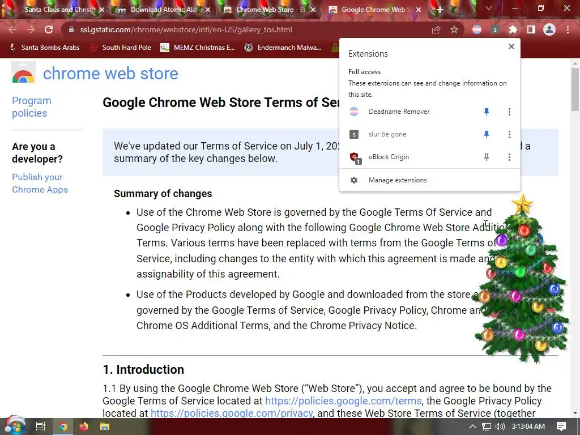Unpin Deadname Remover from toolbar

click(x=487, y=112)
